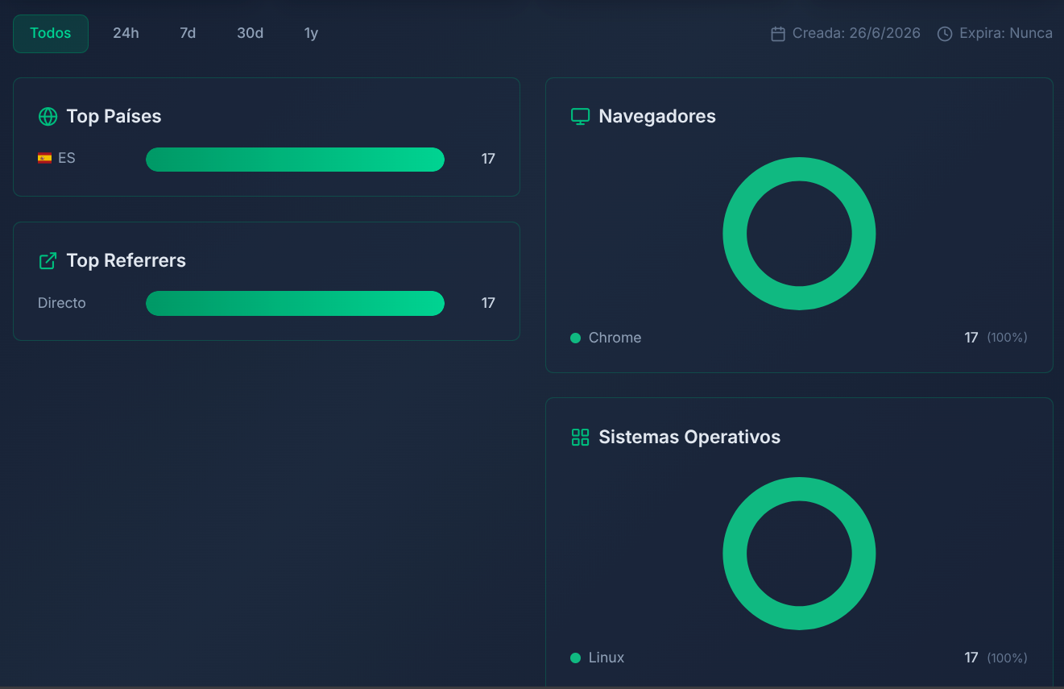Switch to the 1y time filter
This screenshot has height=689, width=1064.
pos(311,34)
